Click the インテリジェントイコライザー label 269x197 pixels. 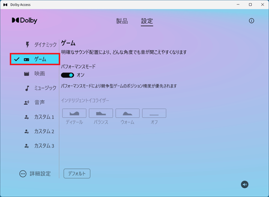[x=85, y=100]
